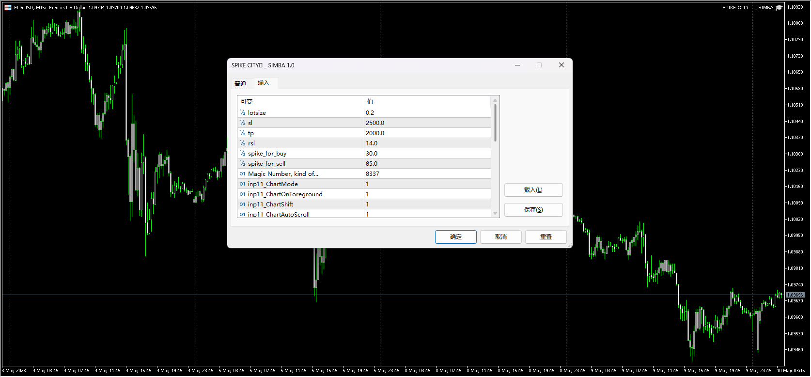Click the integer icon beside Magic Number
The image size is (811, 377).
(x=242, y=173)
